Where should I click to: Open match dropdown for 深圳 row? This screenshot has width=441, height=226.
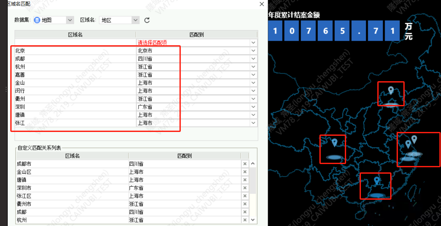[x=253, y=107]
